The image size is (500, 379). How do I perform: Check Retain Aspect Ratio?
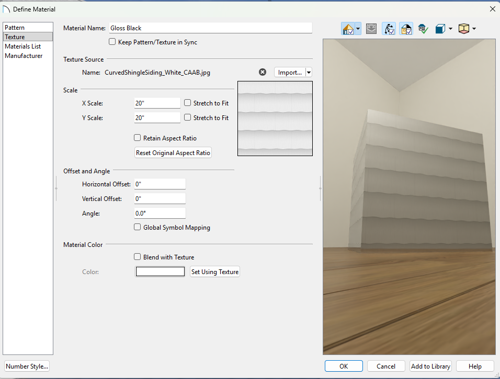click(x=138, y=138)
